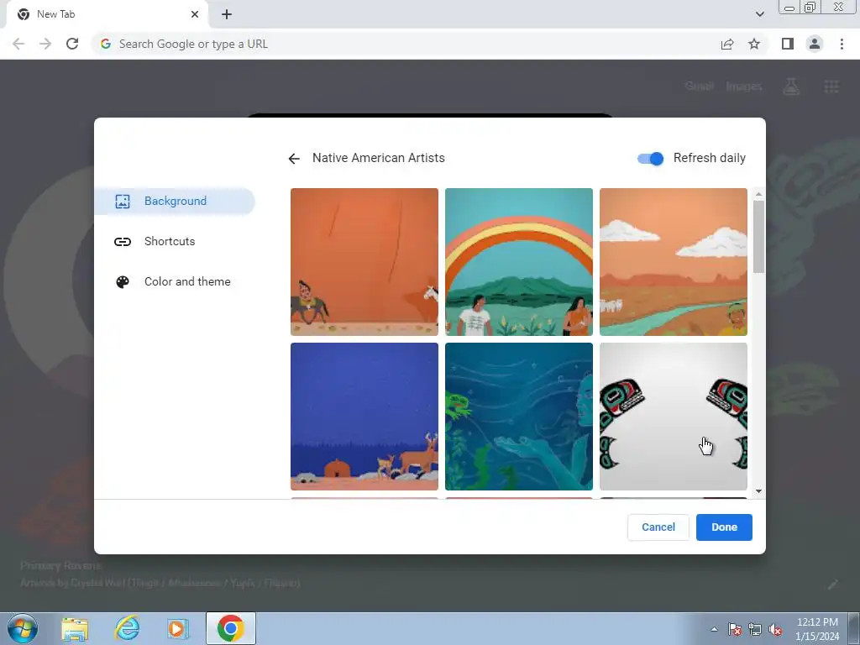Click the Done button

[x=724, y=527]
